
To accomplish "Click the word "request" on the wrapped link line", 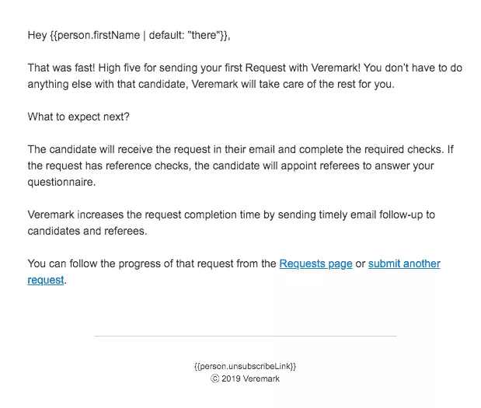I will point(46,280).
